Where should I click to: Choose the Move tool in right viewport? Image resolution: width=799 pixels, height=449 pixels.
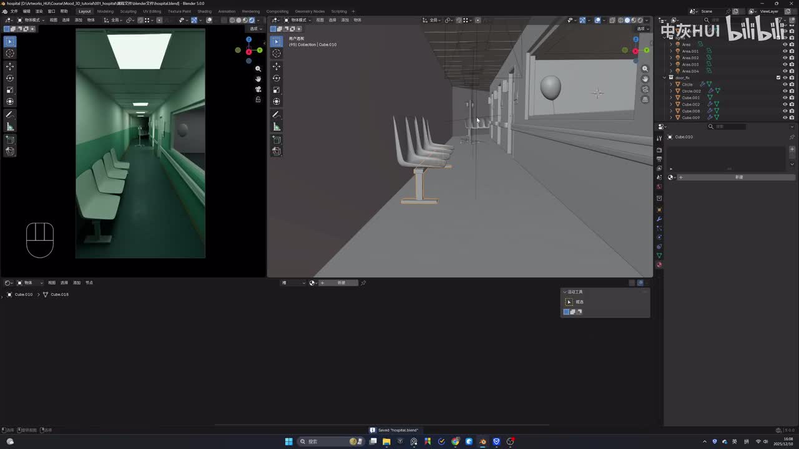(x=277, y=66)
